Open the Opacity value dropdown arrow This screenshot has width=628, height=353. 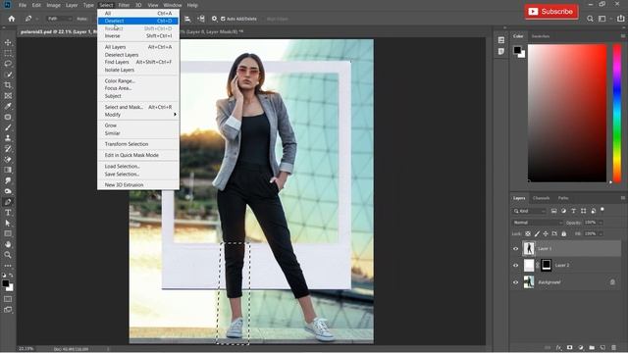pos(601,223)
